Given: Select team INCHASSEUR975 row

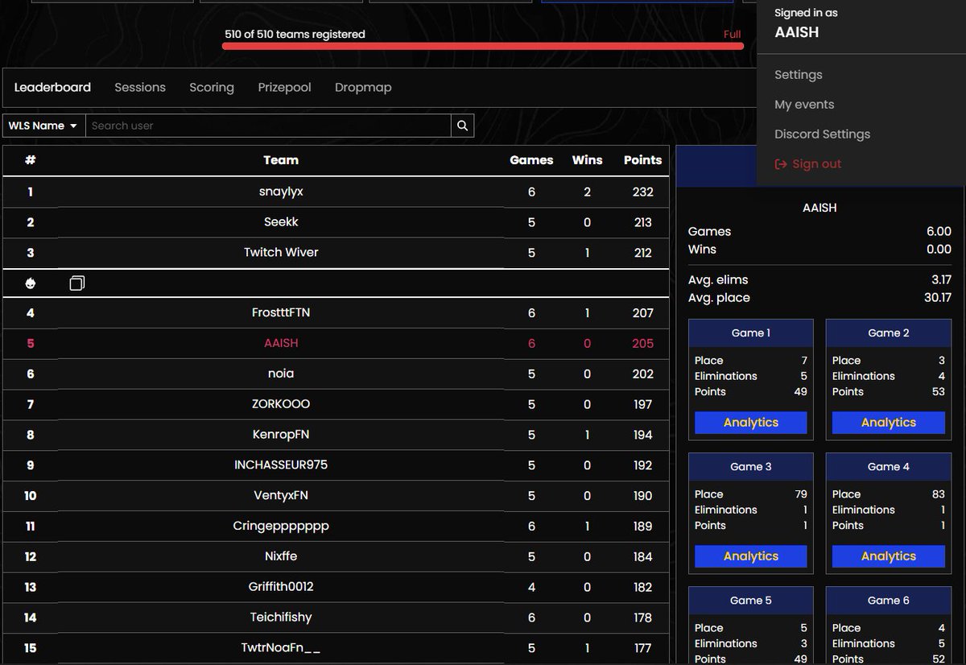Looking at the screenshot, I should (336, 465).
